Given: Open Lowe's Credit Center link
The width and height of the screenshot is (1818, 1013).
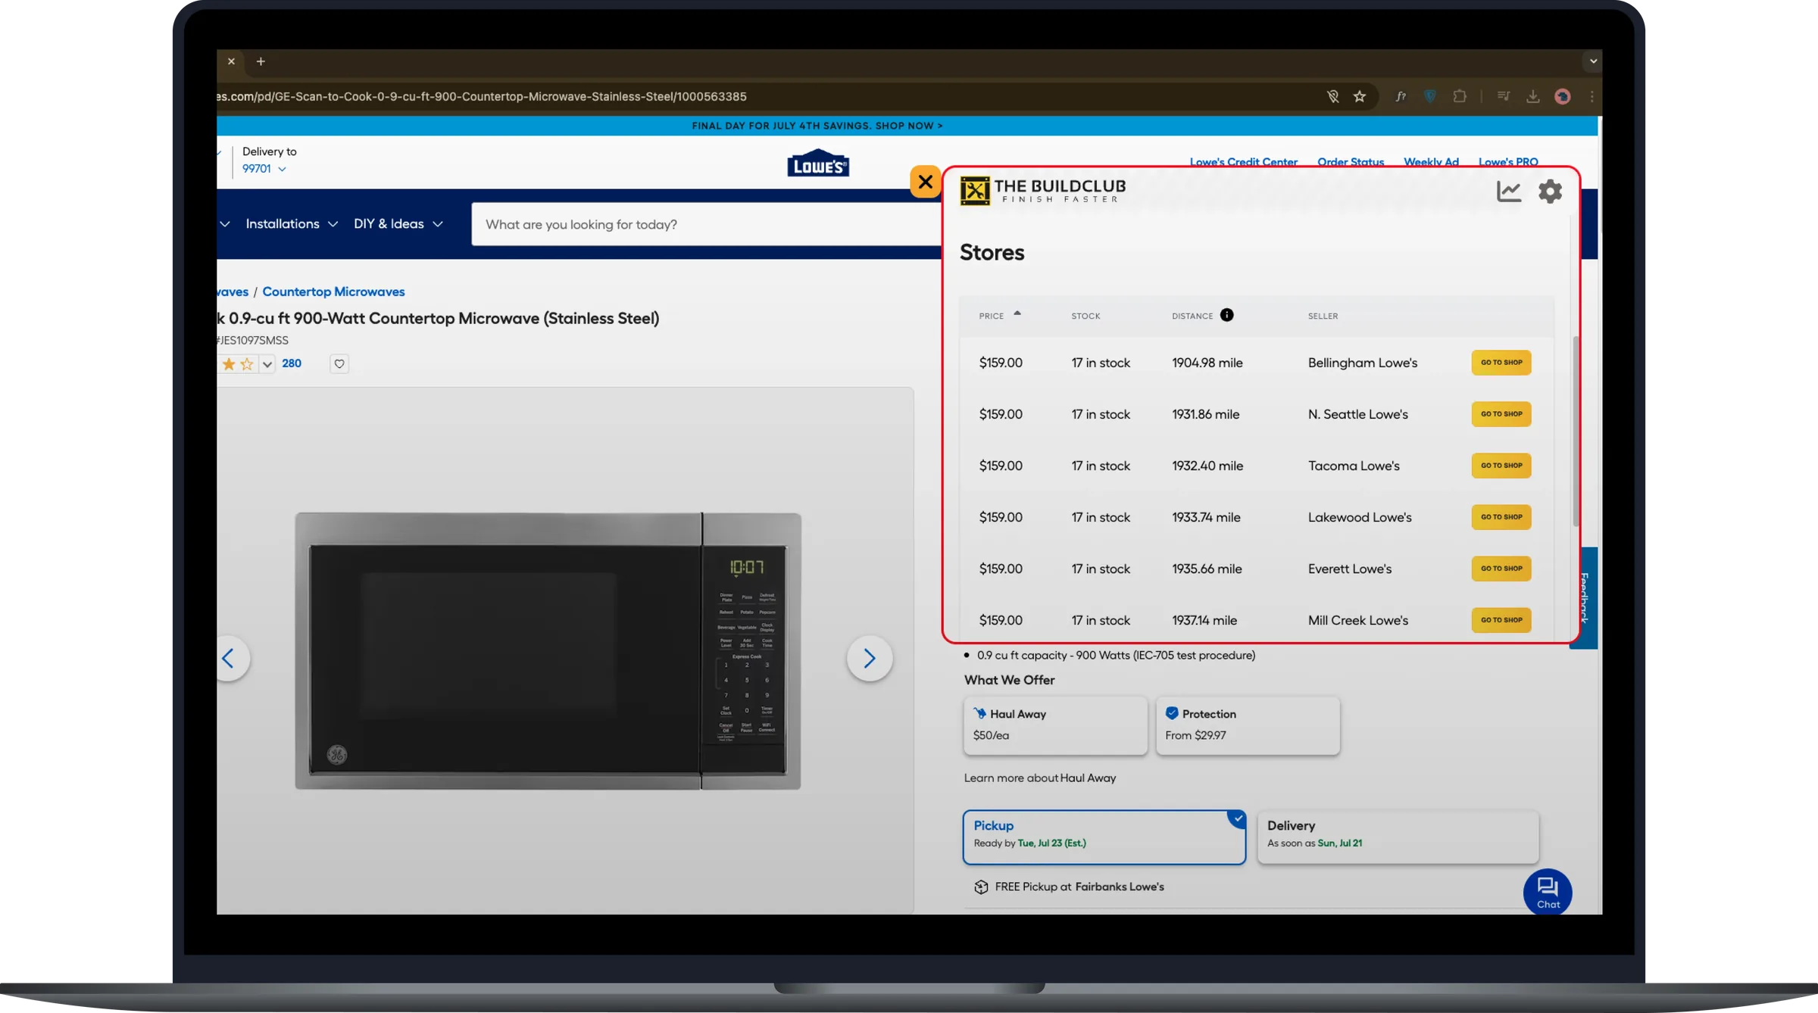Looking at the screenshot, I should pyautogui.click(x=1243, y=162).
